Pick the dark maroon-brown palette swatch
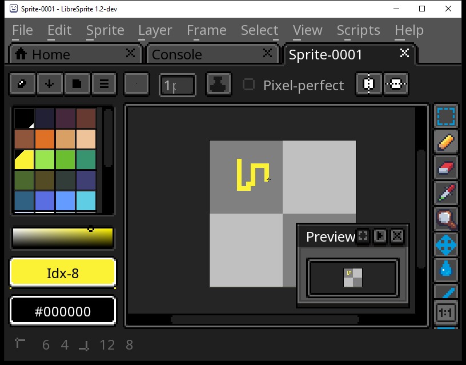This screenshot has height=365, width=466. [86, 118]
